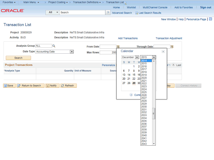Image resolution: width=214 pixels, height=160 pixels.
Task: Click the Analysis Group lookup magnifier icon
Action: click(x=54, y=46)
